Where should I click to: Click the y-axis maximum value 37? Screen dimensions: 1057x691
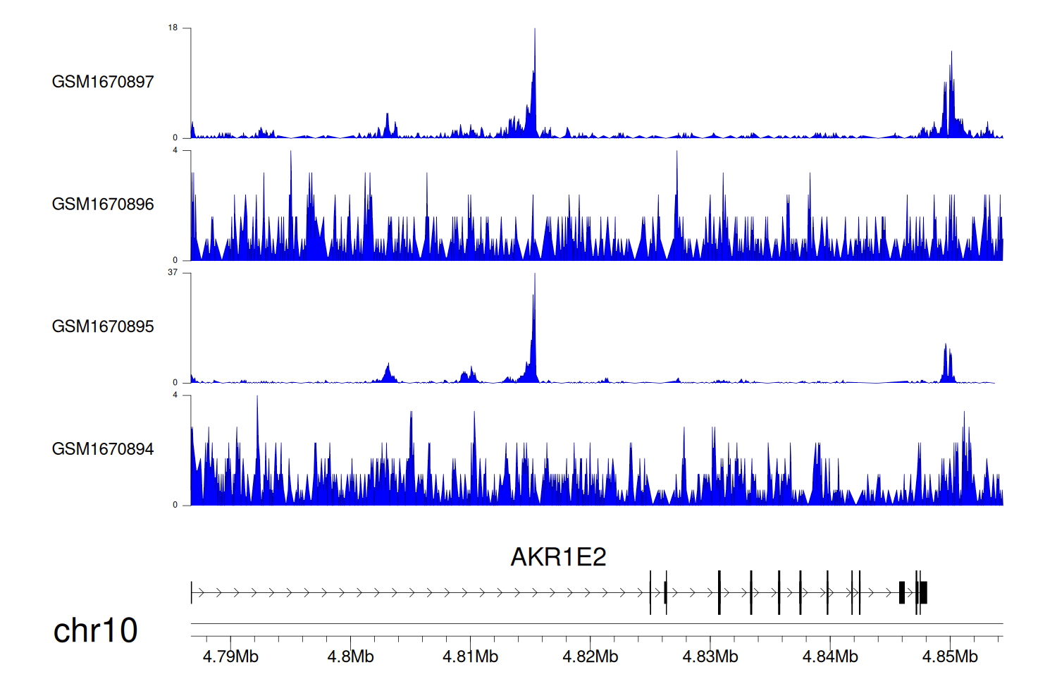point(173,273)
